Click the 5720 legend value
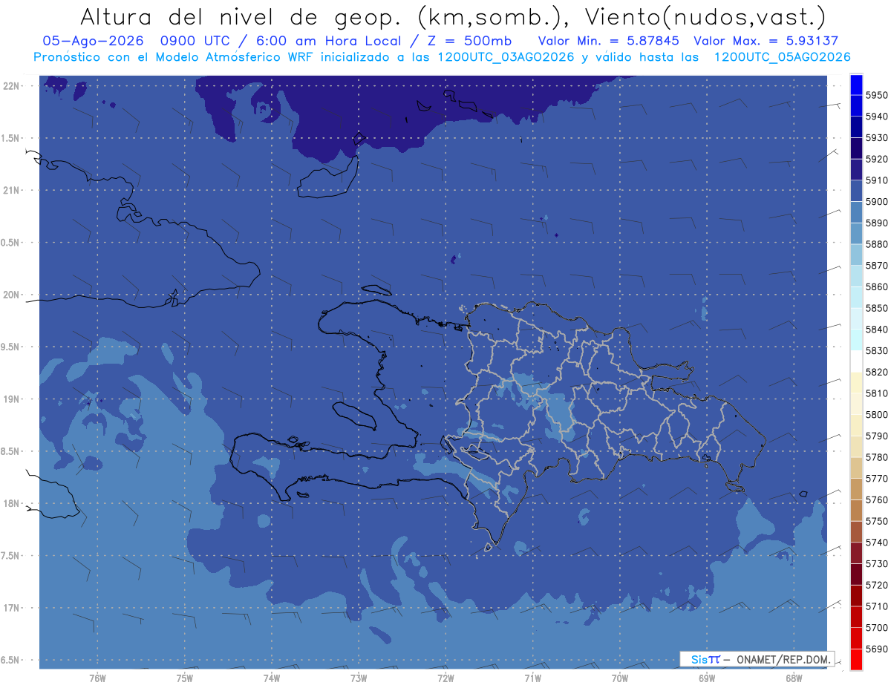Image resolution: width=891 pixels, height=688 pixels. click(x=875, y=585)
